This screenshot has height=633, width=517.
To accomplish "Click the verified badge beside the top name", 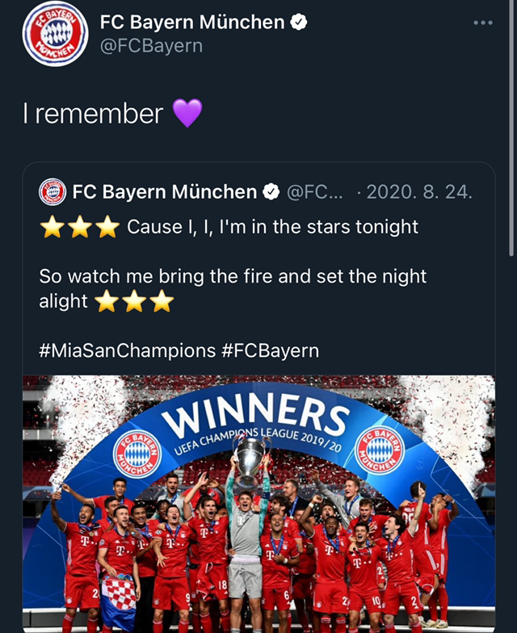I will tap(300, 23).
